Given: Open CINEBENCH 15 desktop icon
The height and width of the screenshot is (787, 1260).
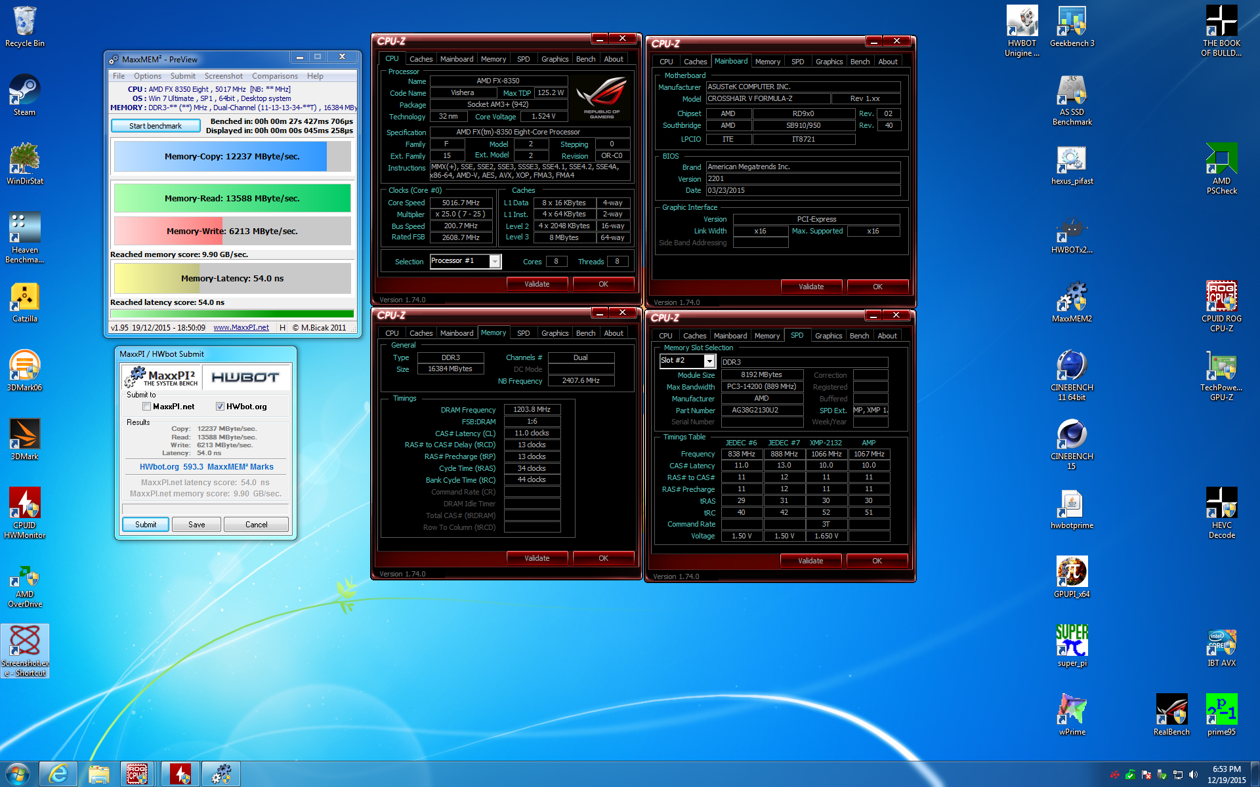Looking at the screenshot, I should 1072,444.
